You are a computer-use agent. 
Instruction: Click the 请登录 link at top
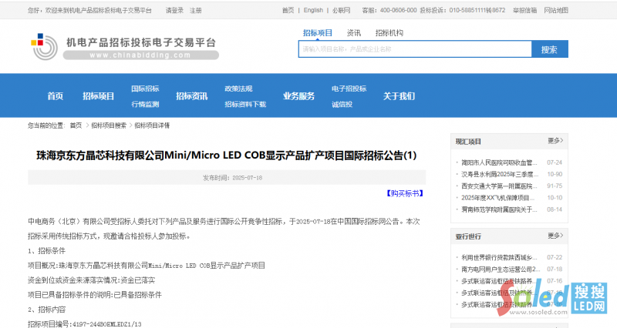pos(174,11)
